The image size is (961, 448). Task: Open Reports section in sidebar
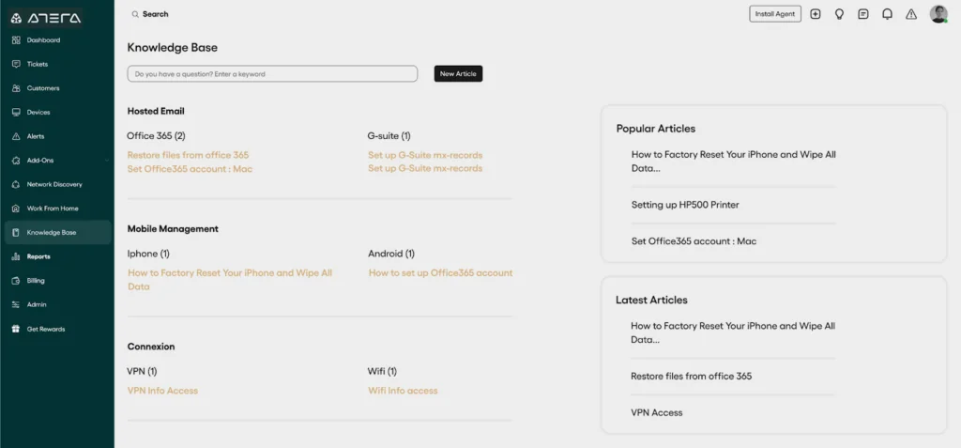point(38,256)
